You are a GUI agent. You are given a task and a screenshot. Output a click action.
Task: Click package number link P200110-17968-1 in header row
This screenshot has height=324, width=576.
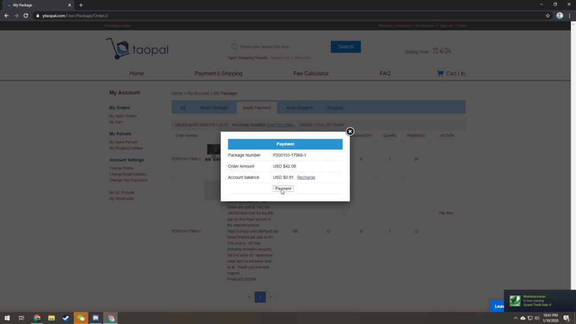point(281,125)
